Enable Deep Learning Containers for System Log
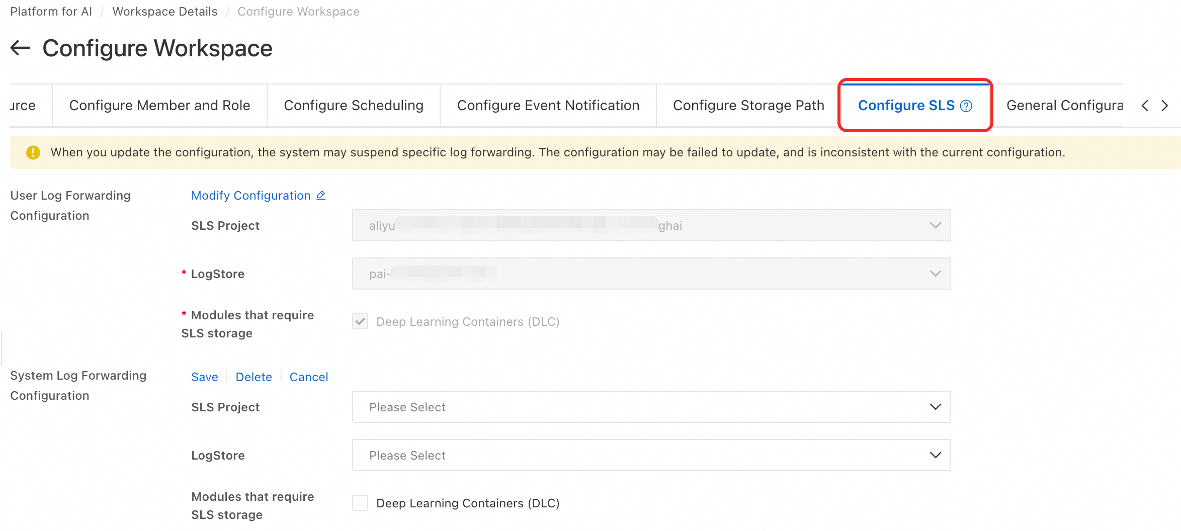The height and width of the screenshot is (531, 1181). (360, 503)
